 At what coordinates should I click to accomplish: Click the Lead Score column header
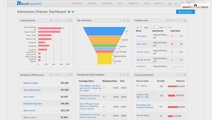coord(175,31)
